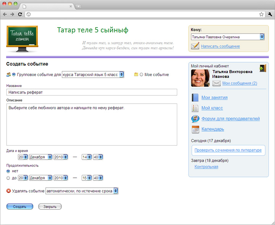Click the chat bubbles teacher forum icon
Image resolution: width=275 pixels, height=225 pixels.
(195, 119)
